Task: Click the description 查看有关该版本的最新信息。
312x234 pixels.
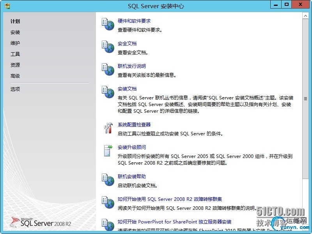Action: pos(147,75)
